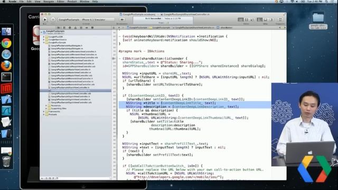Open the Help menu

click(95, 1)
